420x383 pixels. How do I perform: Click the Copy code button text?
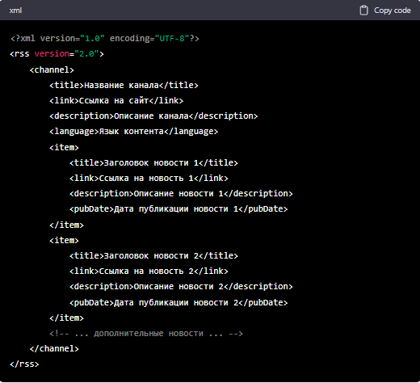[393, 11]
